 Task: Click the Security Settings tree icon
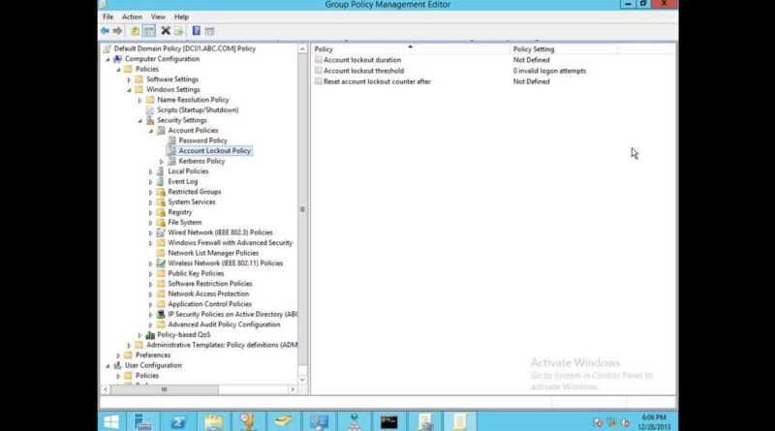[150, 120]
